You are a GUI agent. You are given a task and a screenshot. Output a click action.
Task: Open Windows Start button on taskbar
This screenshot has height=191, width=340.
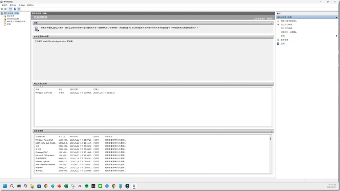click(5, 186)
